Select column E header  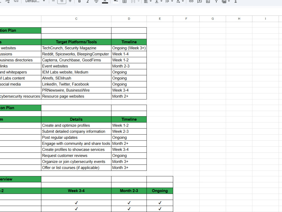click(160, 19)
